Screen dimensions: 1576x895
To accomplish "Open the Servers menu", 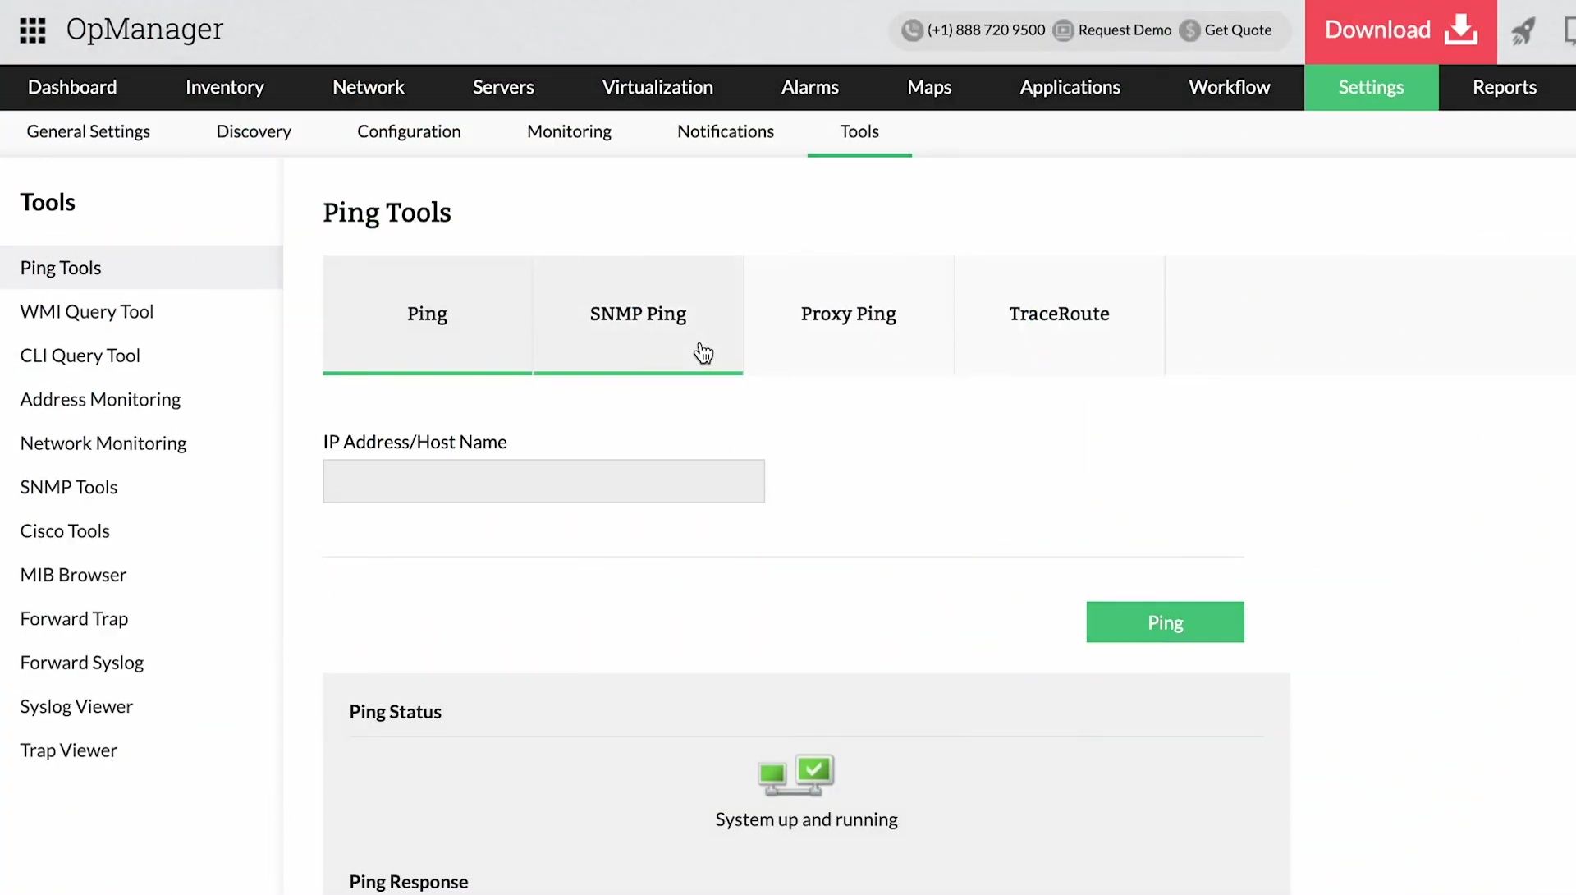I will (x=503, y=87).
